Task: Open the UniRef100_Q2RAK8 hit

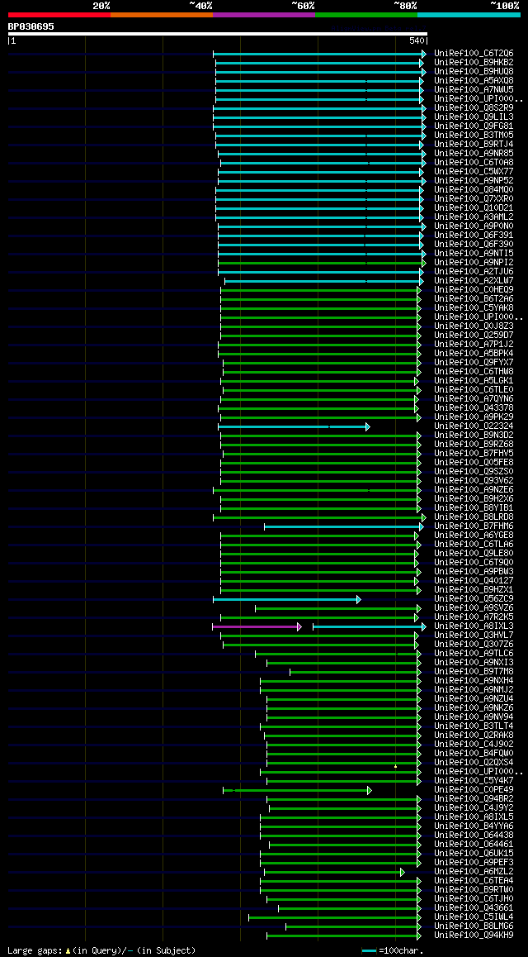Action: point(474,736)
